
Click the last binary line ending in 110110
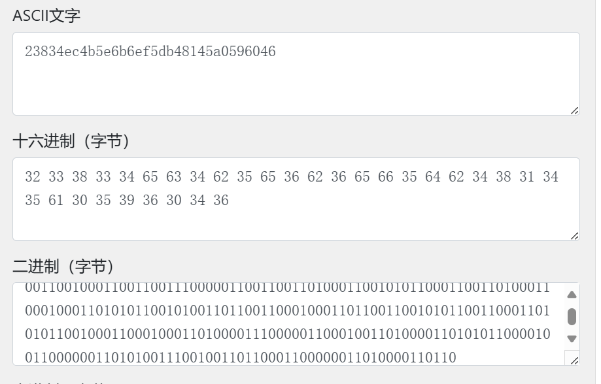(x=241, y=358)
